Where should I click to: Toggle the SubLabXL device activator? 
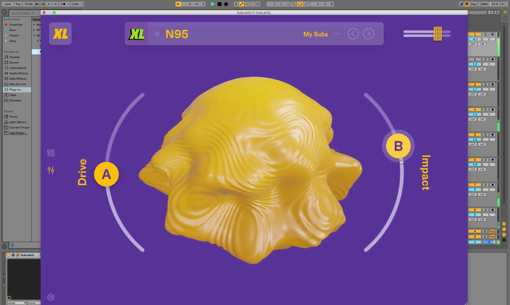[x=8, y=255]
